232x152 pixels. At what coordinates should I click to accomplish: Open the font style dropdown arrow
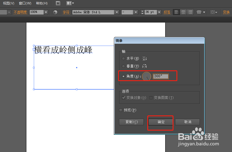[136, 12]
